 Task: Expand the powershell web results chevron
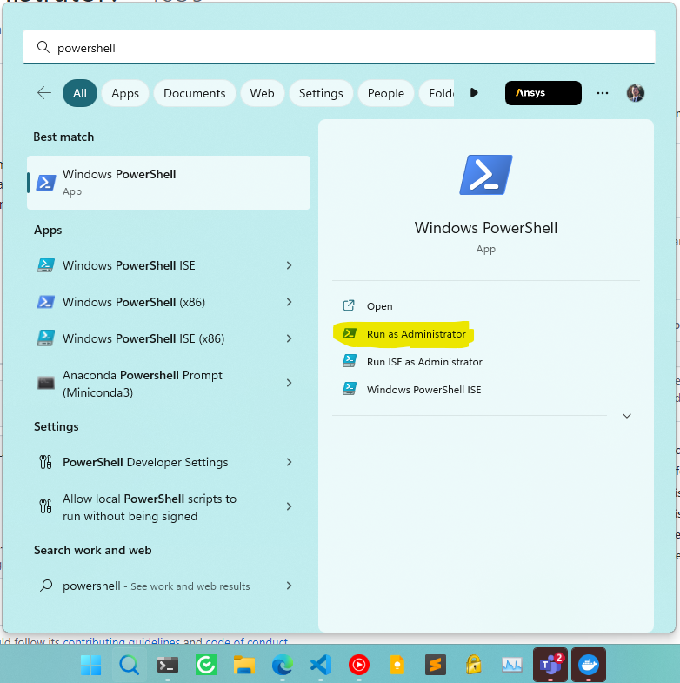point(289,586)
